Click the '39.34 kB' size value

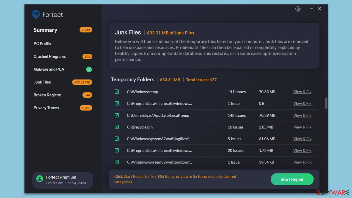coord(266,162)
